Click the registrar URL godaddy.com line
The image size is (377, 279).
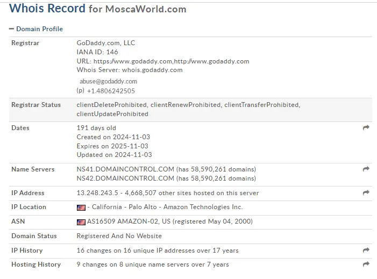[x=163, y=61]
